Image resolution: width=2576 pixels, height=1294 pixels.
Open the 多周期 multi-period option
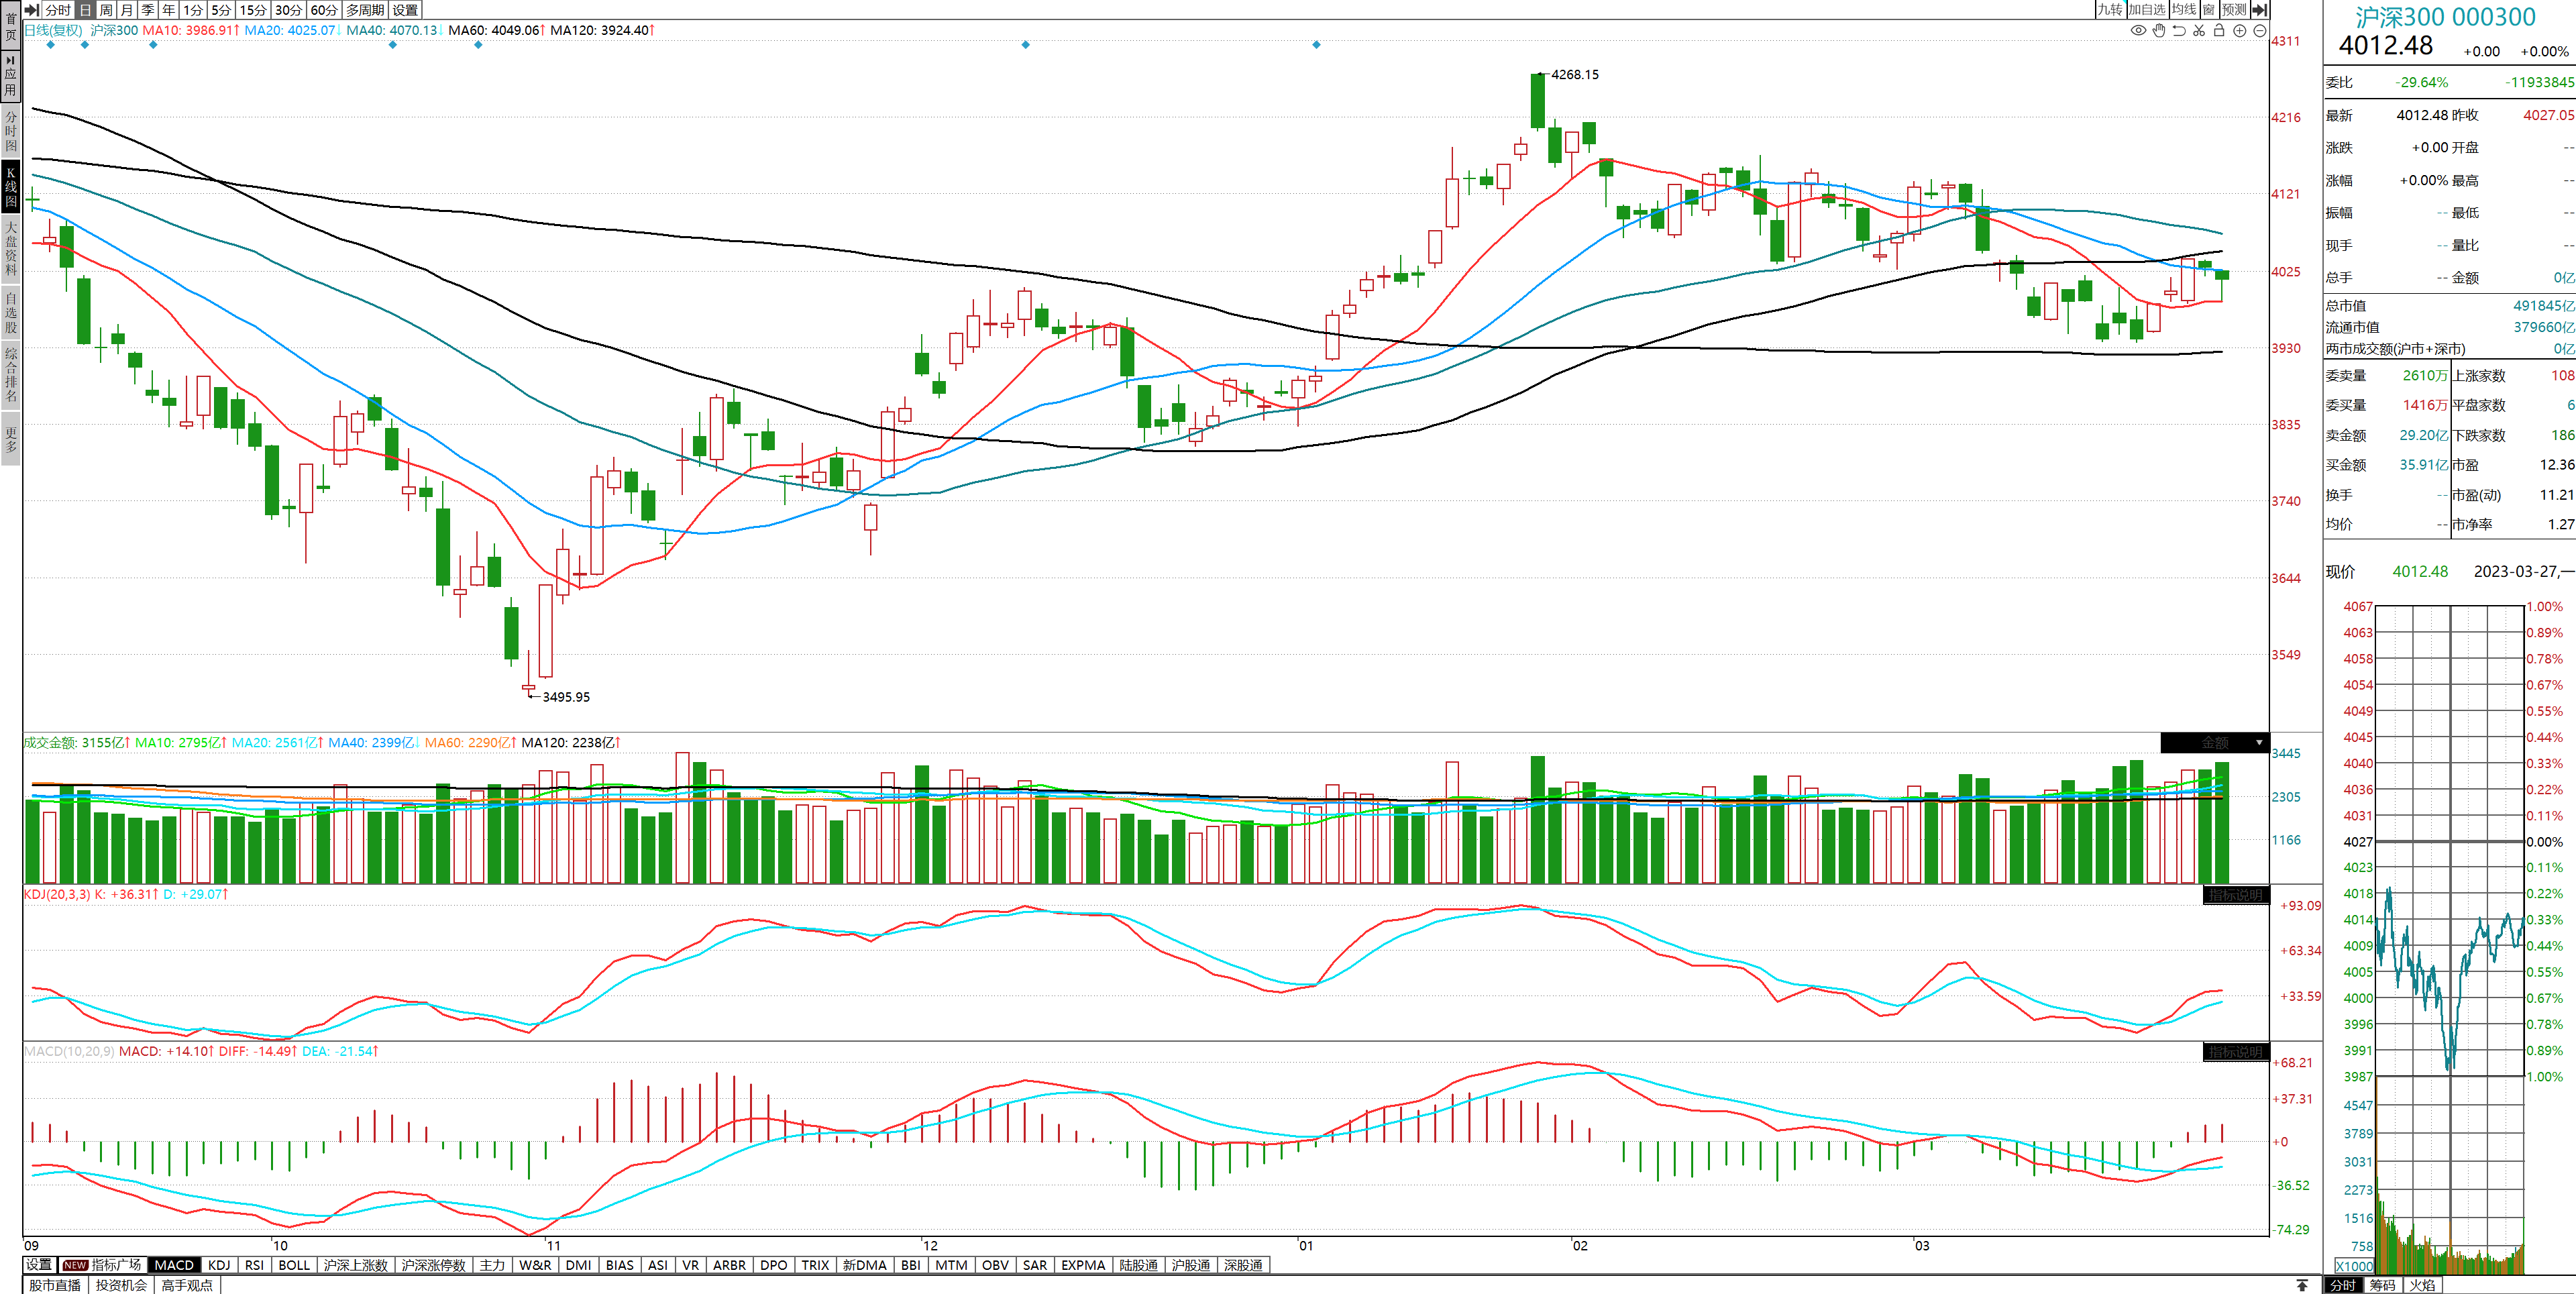365,9
